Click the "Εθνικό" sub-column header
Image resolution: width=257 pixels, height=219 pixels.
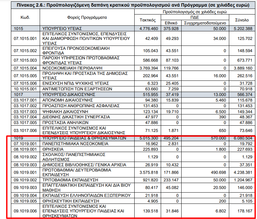tap(171, 23)
